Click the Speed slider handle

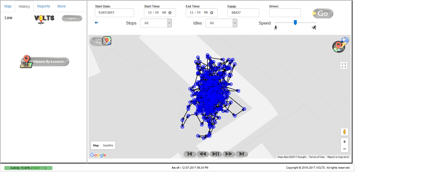pos(295,23)
